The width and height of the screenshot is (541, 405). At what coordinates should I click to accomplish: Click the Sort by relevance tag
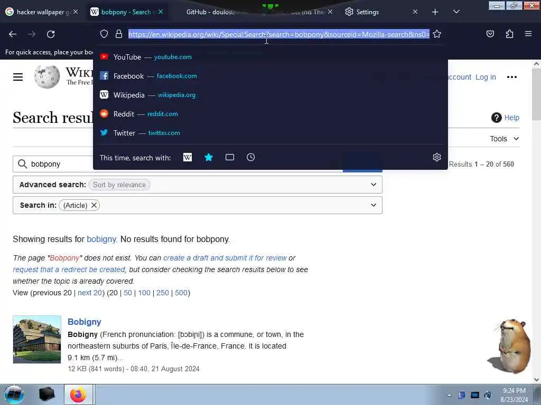click(x=119, y=185)
